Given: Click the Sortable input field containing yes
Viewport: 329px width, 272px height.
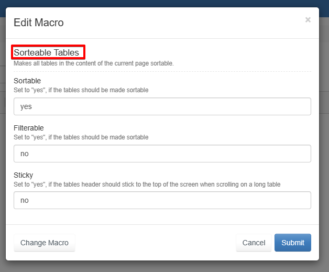Looking at the screenshot, I should (x=162, y=106).
